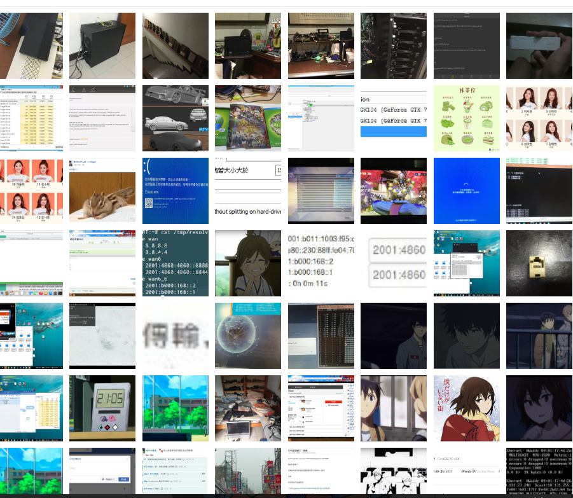Open monitor photo showing terminal listing
573x498 pixels.
pos(321,336)
